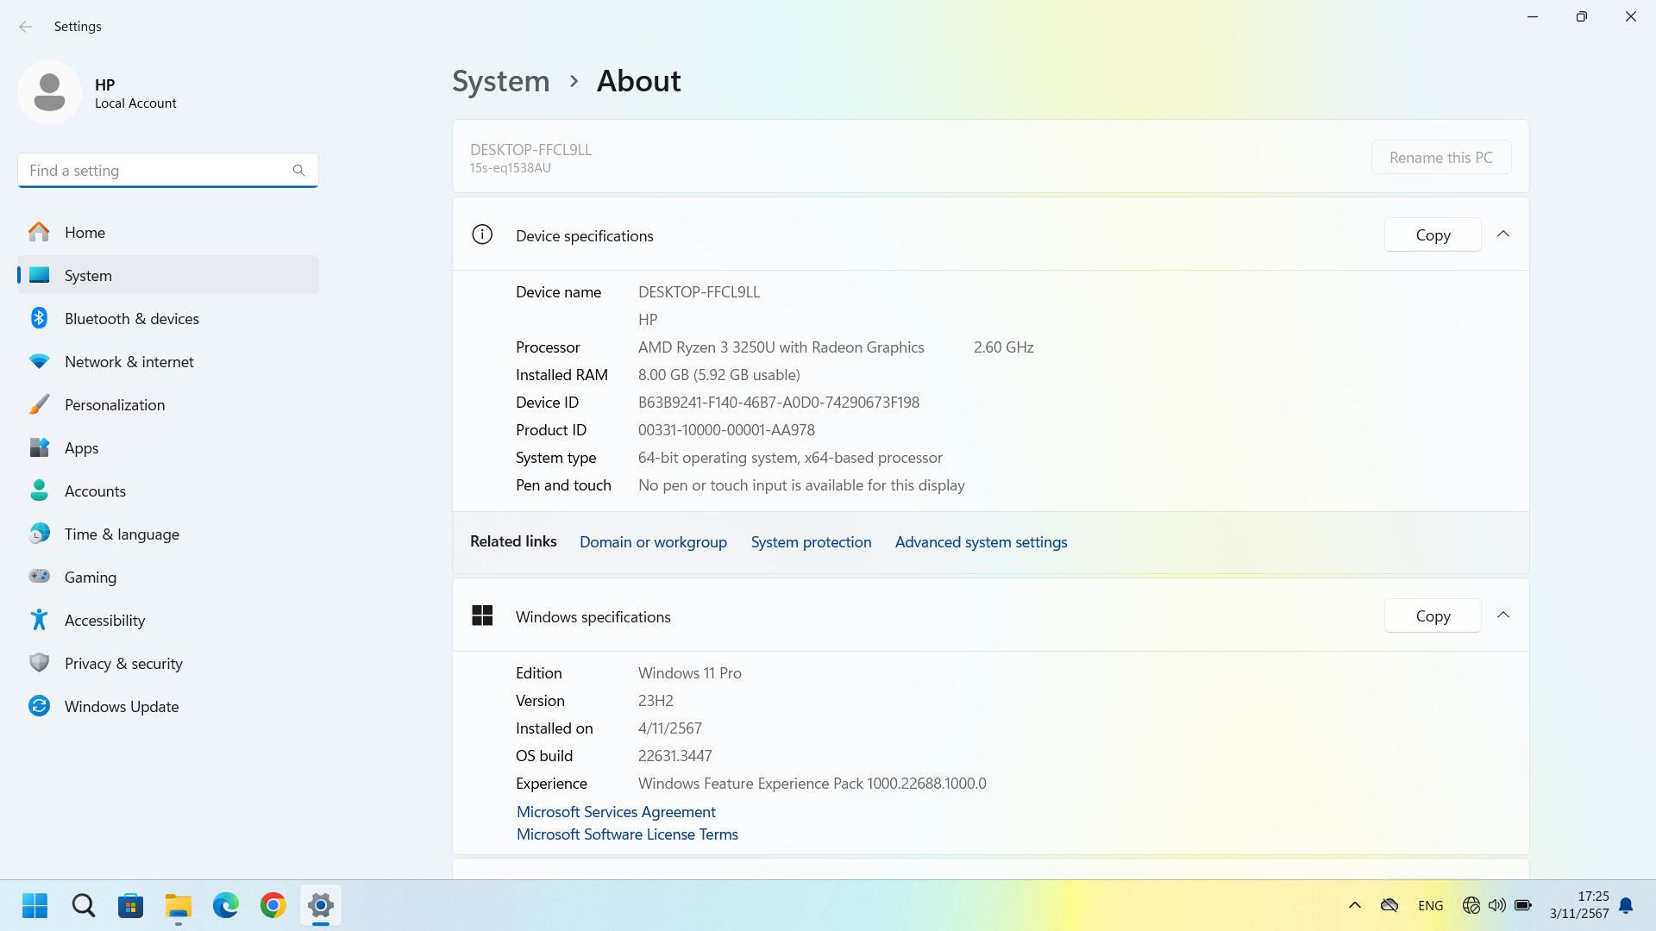Click the HP Local Account name
This screenshot has height=931, width=1656.
(135, 93)
